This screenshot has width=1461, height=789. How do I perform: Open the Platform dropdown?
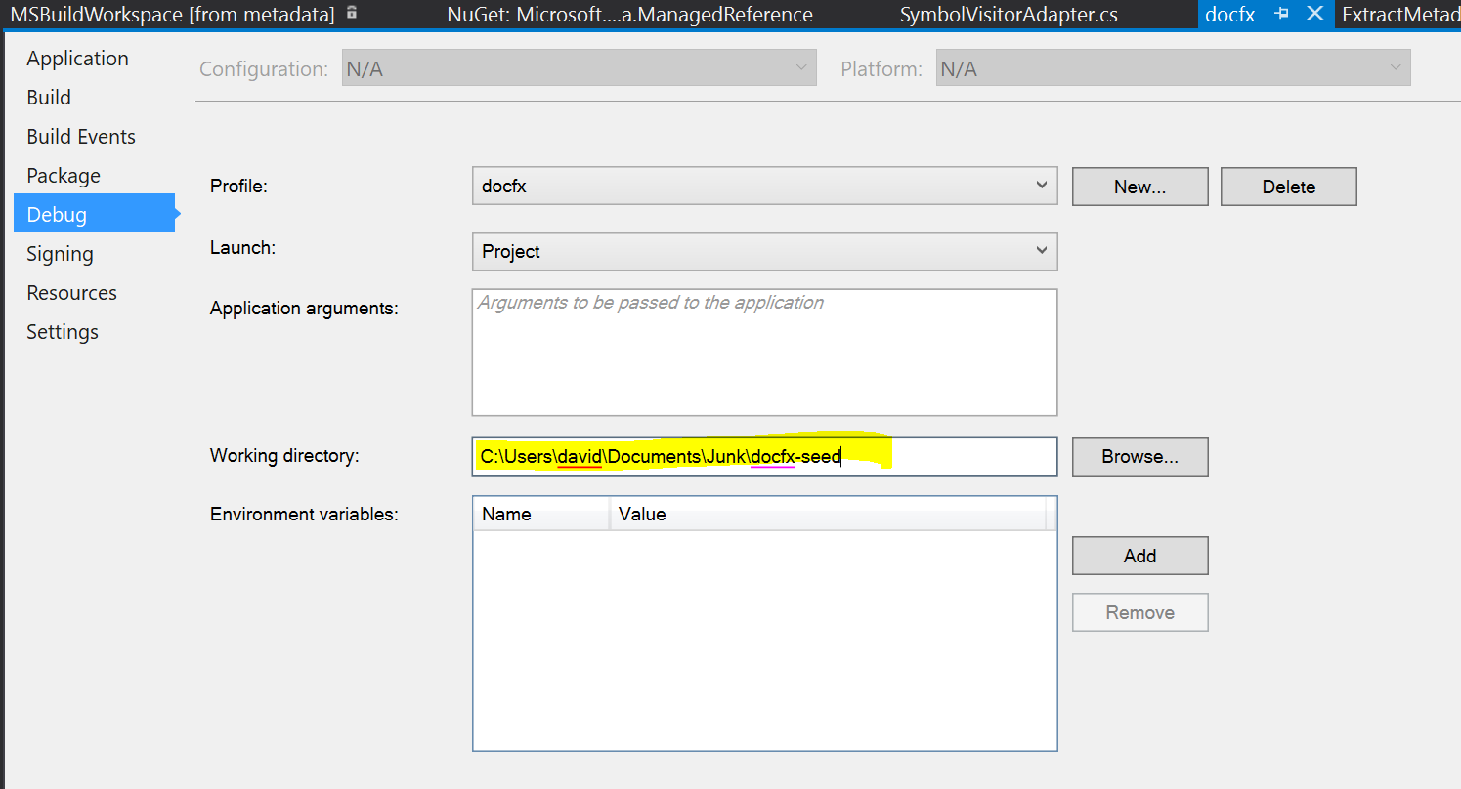pyautogui.click(x=1395, y=67)
